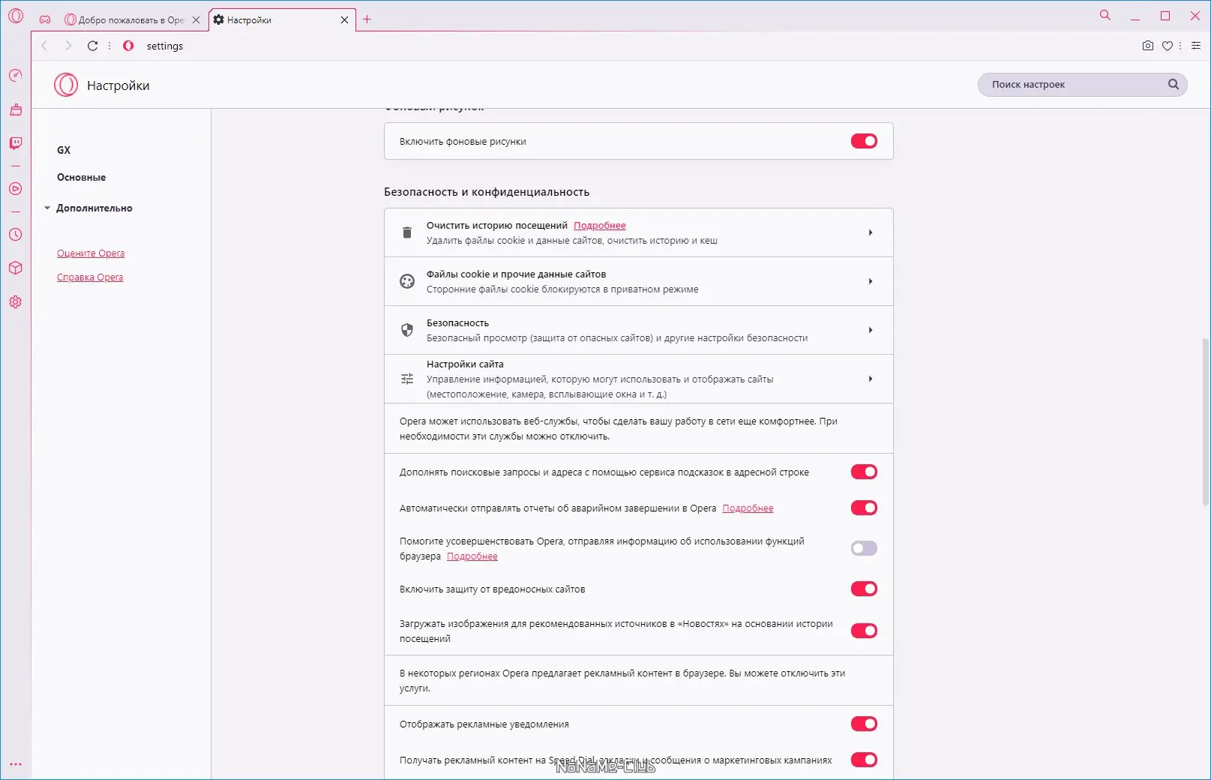Toggle Отображать рекламные уведомления switch
Image resolution: width=1211 pixels, height=780 pixels.
[864, 724]
